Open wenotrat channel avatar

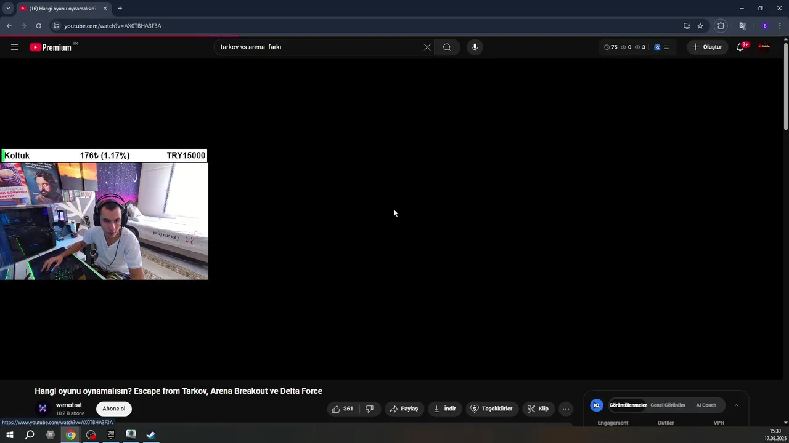pyautogui.click(x=43, y=409)
